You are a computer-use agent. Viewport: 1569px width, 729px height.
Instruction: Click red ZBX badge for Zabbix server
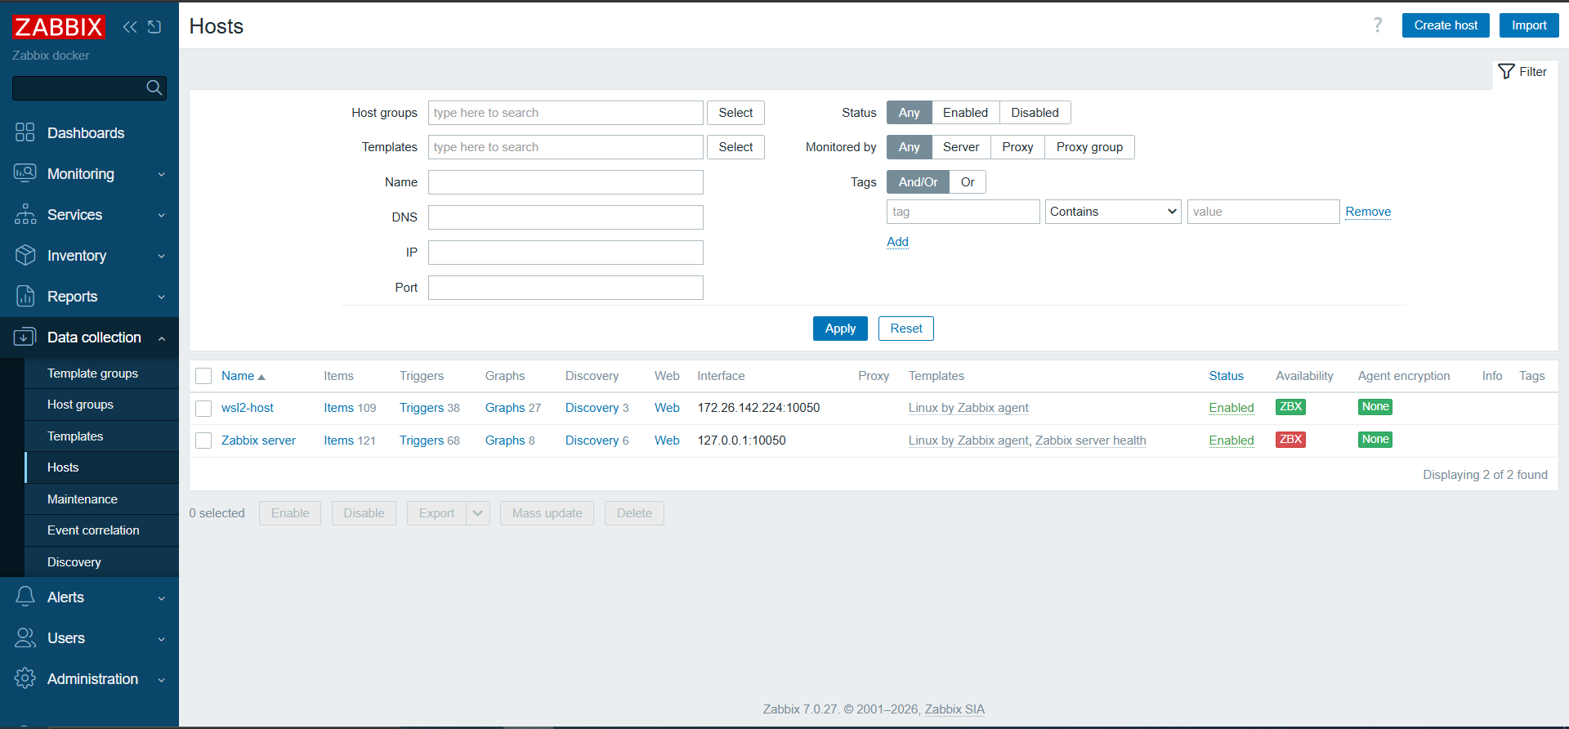click(x=1290, y=440)
